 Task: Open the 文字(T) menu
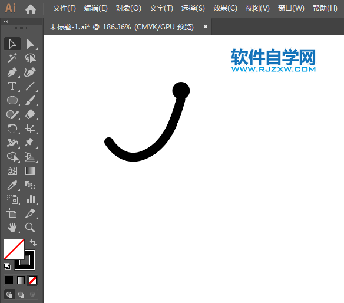pos(161,8)
